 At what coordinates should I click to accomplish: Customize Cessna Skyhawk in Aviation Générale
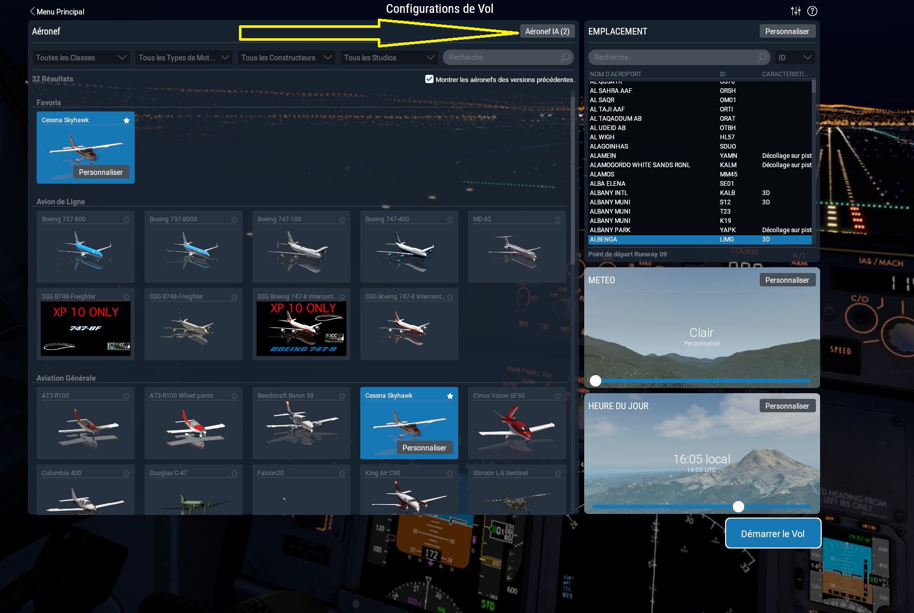pyautogui.click(x=424, y=448)
